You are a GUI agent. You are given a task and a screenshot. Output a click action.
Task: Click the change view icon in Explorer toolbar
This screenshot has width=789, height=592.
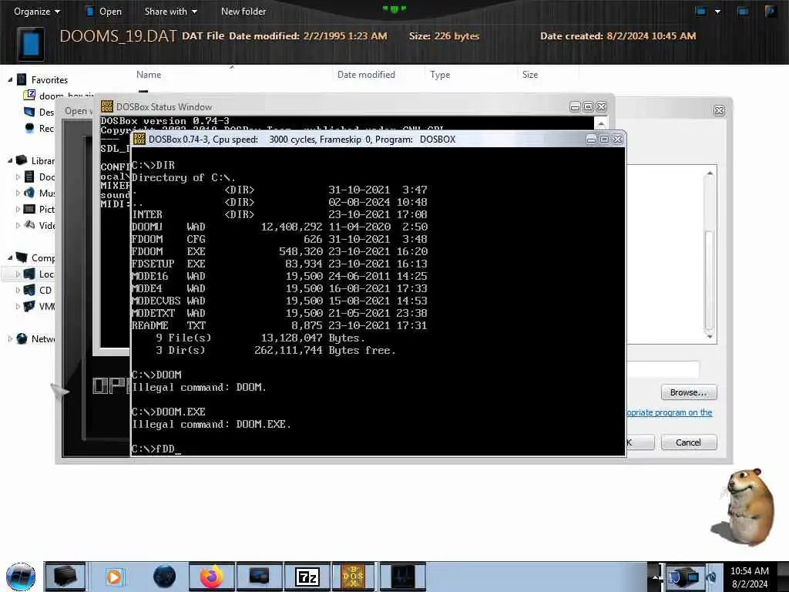(x=700, y=11)
